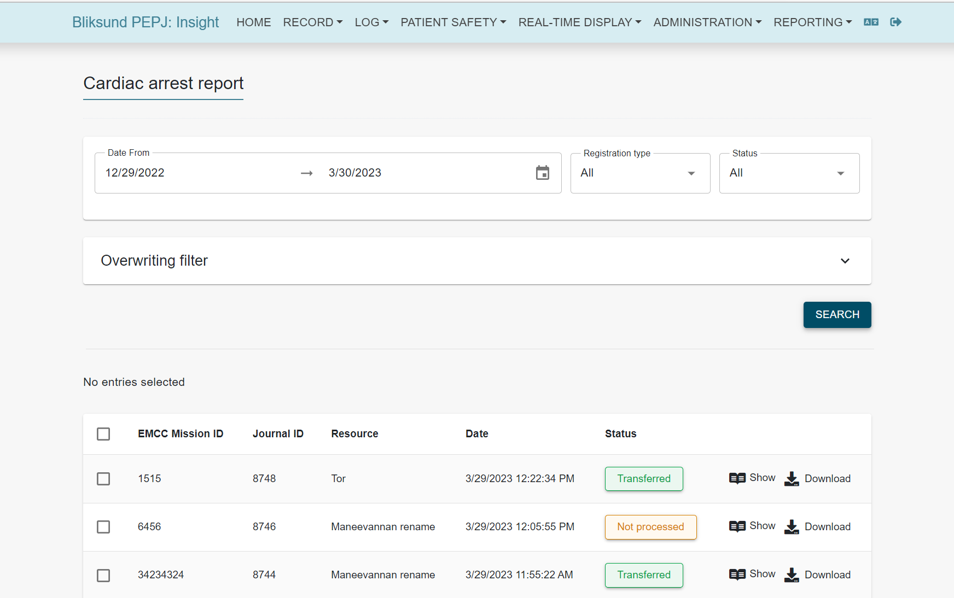Viewport: 954px width, 598px height.
Task: Click the Bliksund PEPJ: Insight brand link
Action: tap(146, 22)
